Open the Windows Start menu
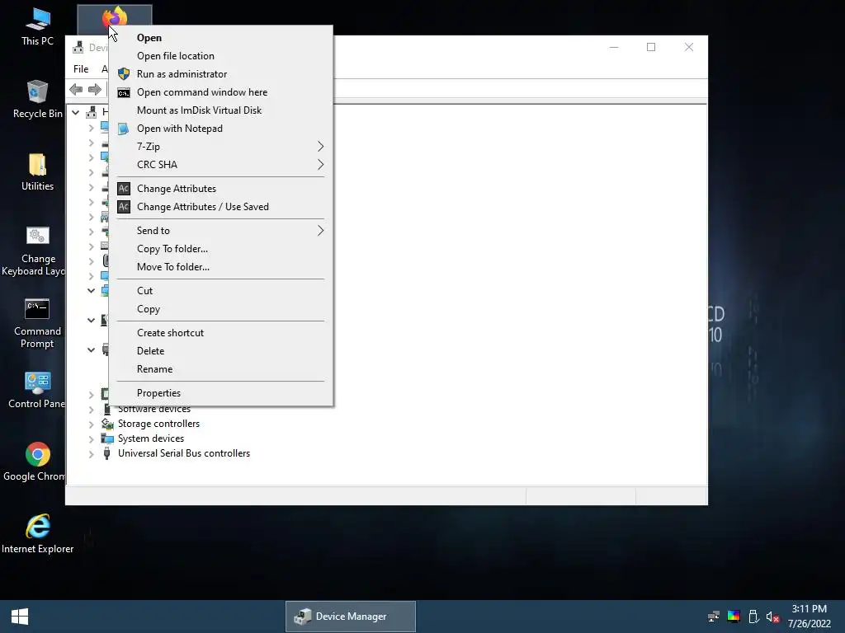Viewport: 845px width, 633px height. [20, 617]
